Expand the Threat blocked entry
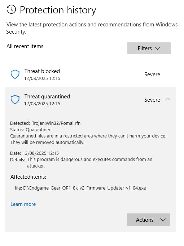184x246 pixels. pyautogui.click(x=91, y=75)
